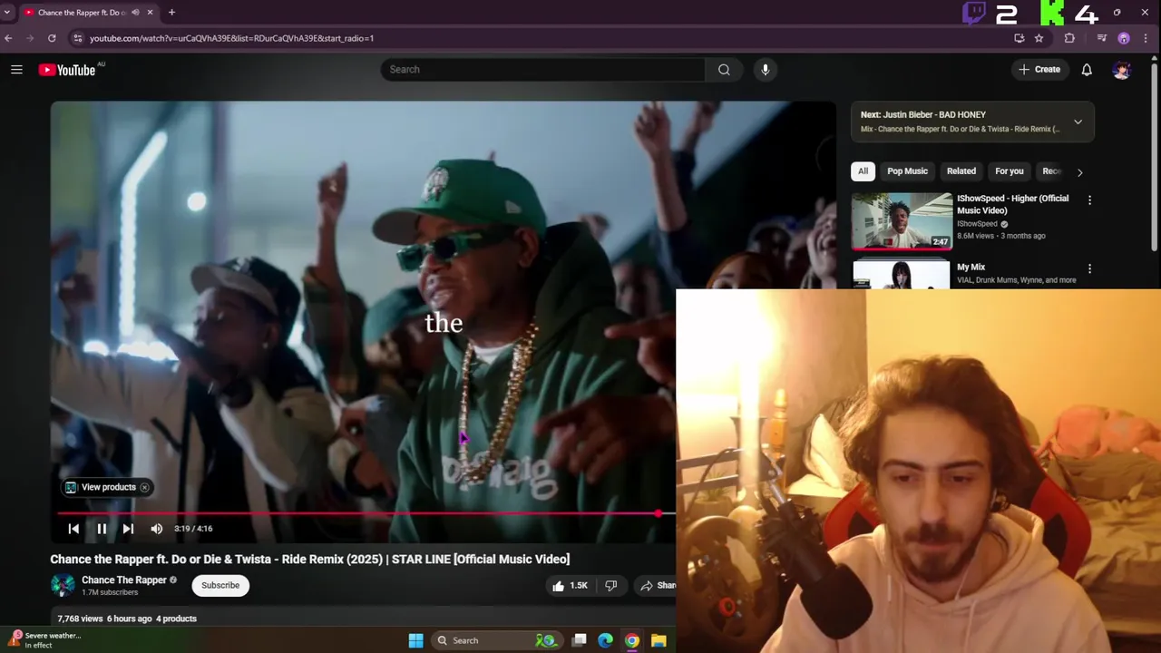Focus the YouTube search input field
1161x653 pixels.
point(542,70)
